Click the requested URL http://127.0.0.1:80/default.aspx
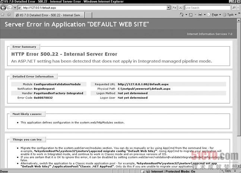241x173 pixels. point(143,84)
